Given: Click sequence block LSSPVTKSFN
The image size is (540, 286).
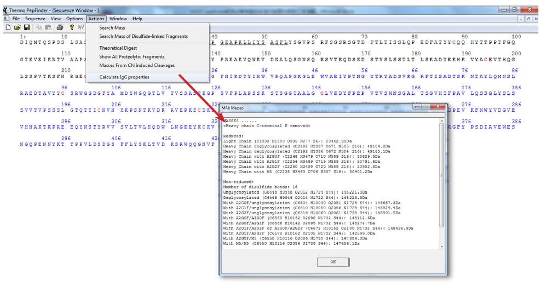Looking at the screenshot, I should pyautogui.click(x=42, y=76).
